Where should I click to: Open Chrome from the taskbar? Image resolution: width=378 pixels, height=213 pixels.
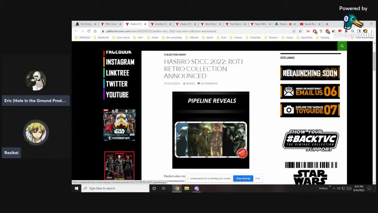click(x=177, y=188)
